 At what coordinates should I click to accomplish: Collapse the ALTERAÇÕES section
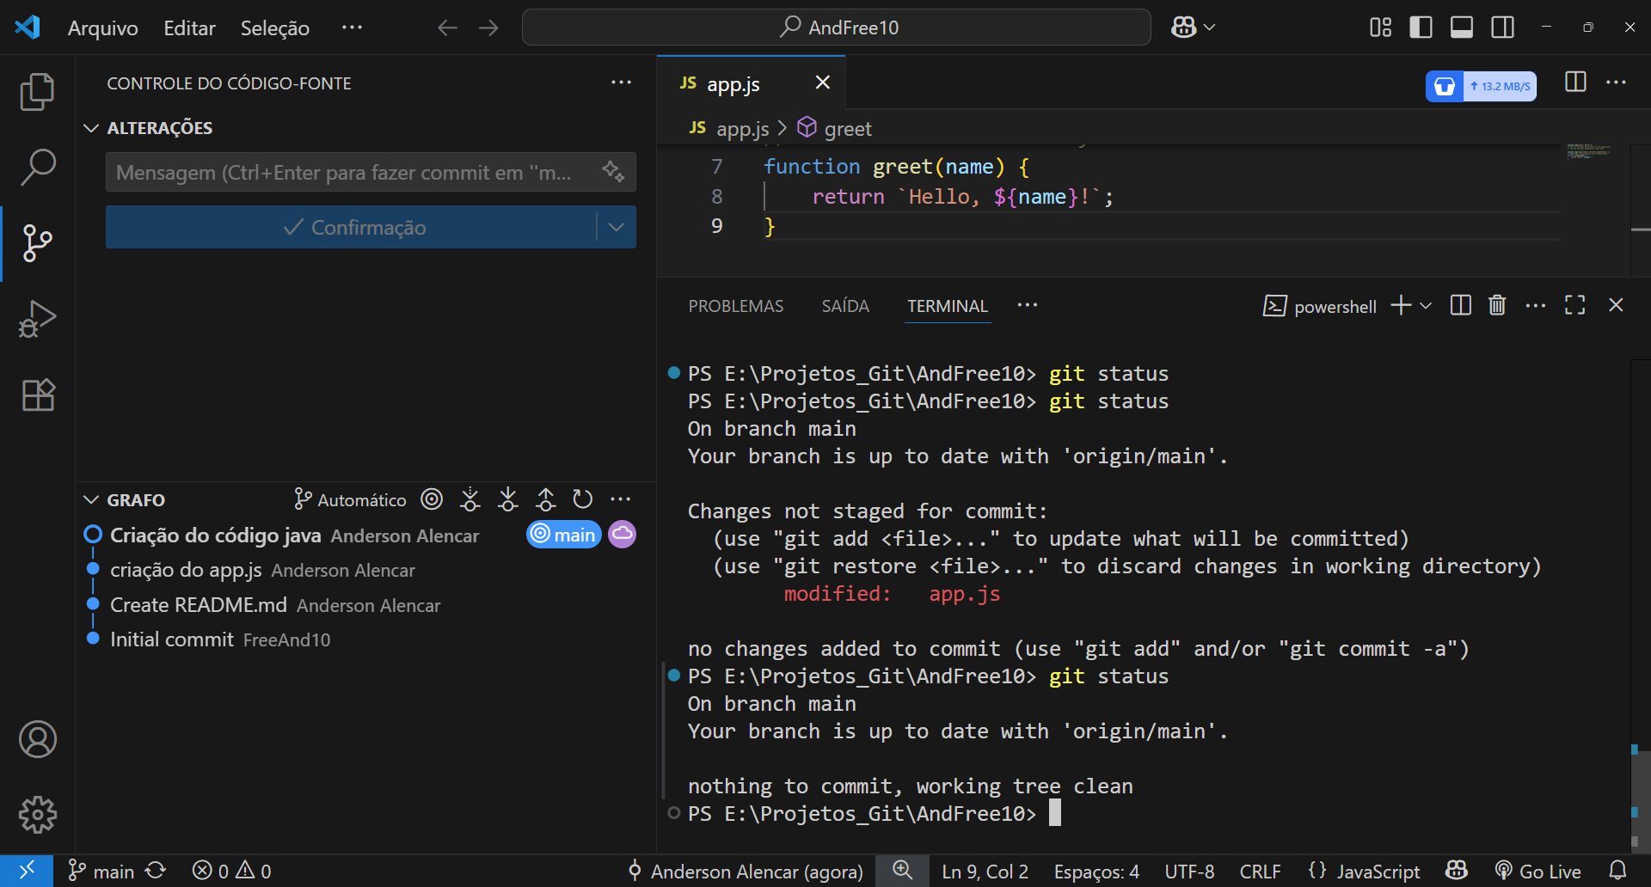pyautogui.click(x=91, y=128)
